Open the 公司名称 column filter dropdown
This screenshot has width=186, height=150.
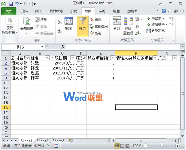27,58
